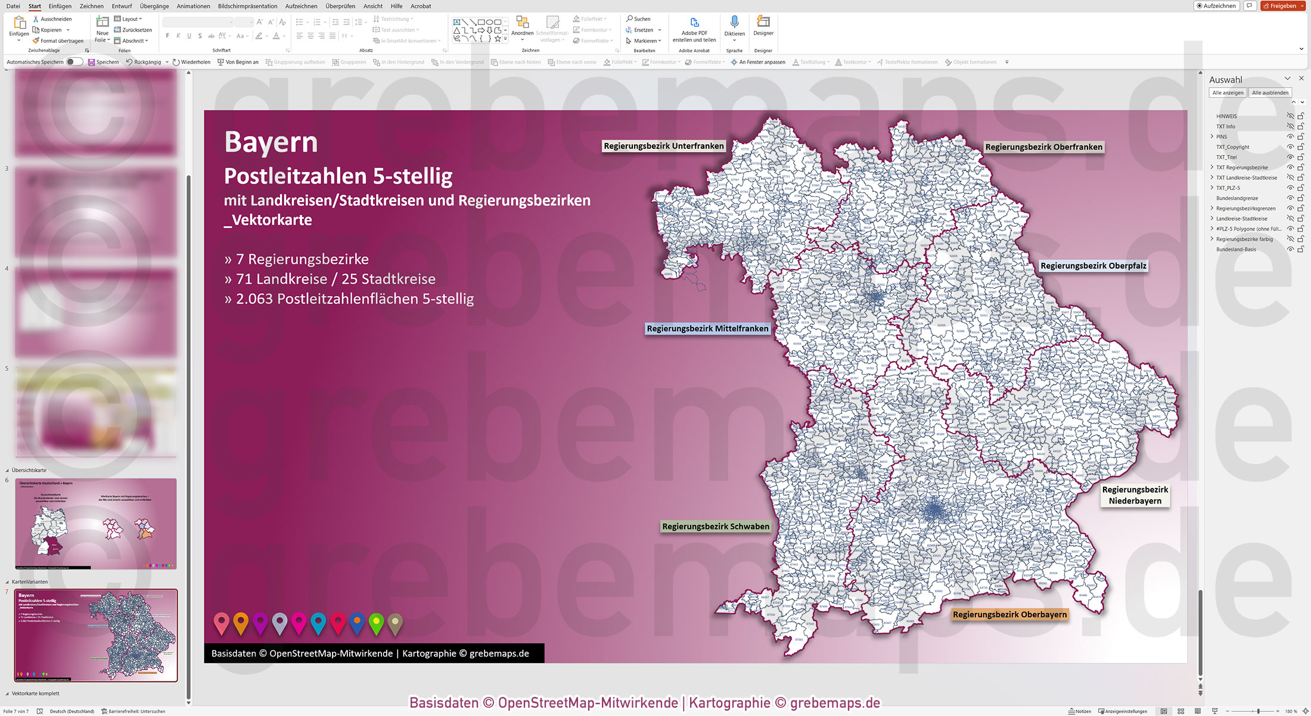
Task: Expand the TXT_PLZ-5 tree item
Action: coord(1211,188)
